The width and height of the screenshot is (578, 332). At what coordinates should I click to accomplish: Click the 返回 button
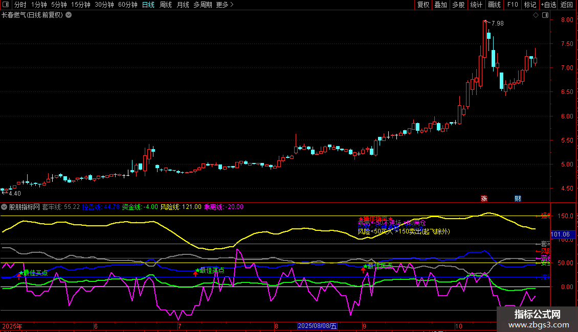pyautogui.click(x=567, y=5)
